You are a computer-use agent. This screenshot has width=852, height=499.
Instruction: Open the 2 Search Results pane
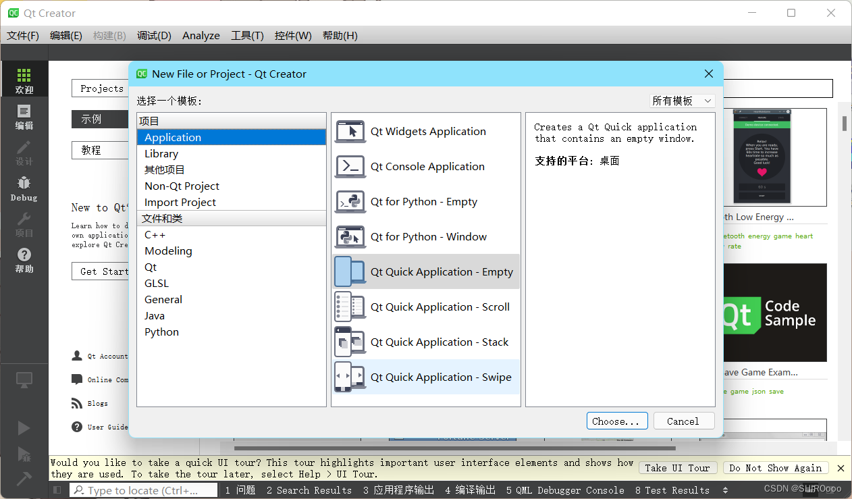(309, 490)
